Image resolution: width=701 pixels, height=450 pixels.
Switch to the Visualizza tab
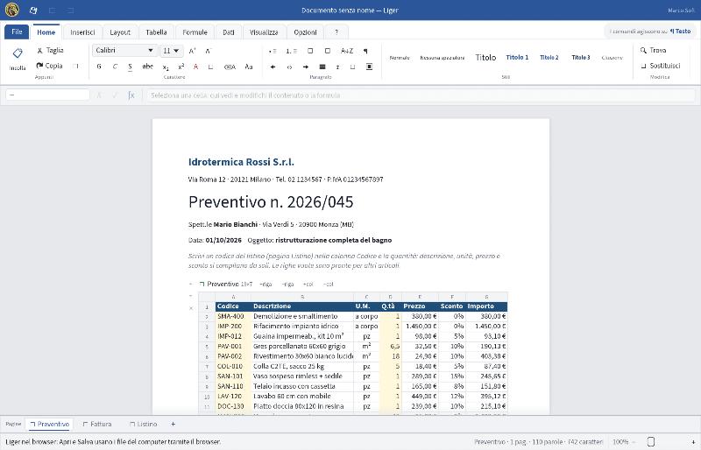[264, 32]
